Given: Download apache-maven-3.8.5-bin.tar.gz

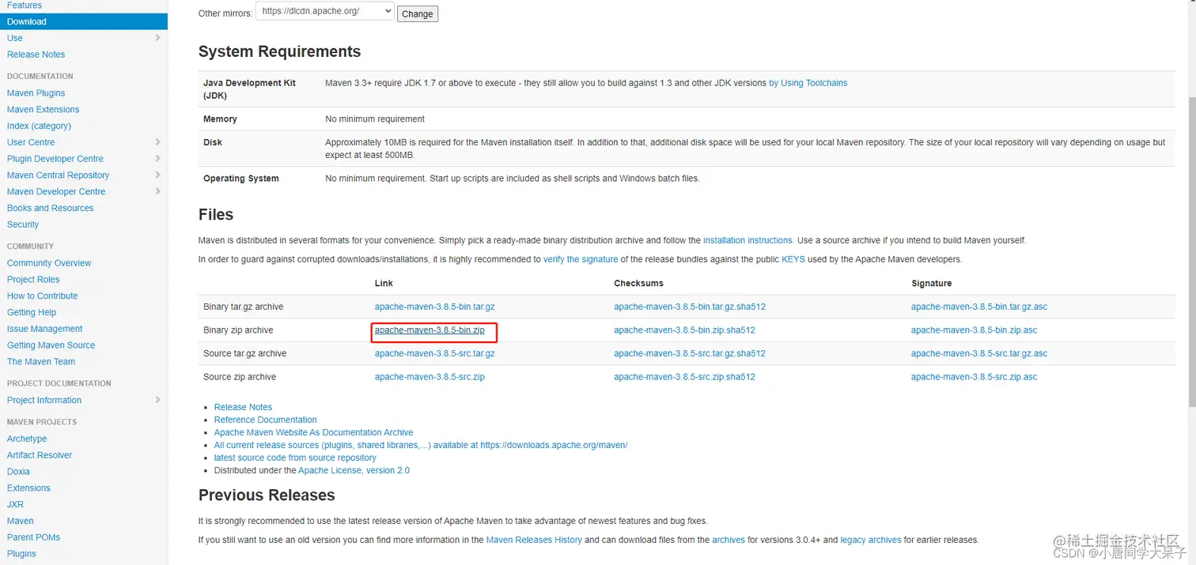Looking at the screenshot, I should tap(434, 307).
